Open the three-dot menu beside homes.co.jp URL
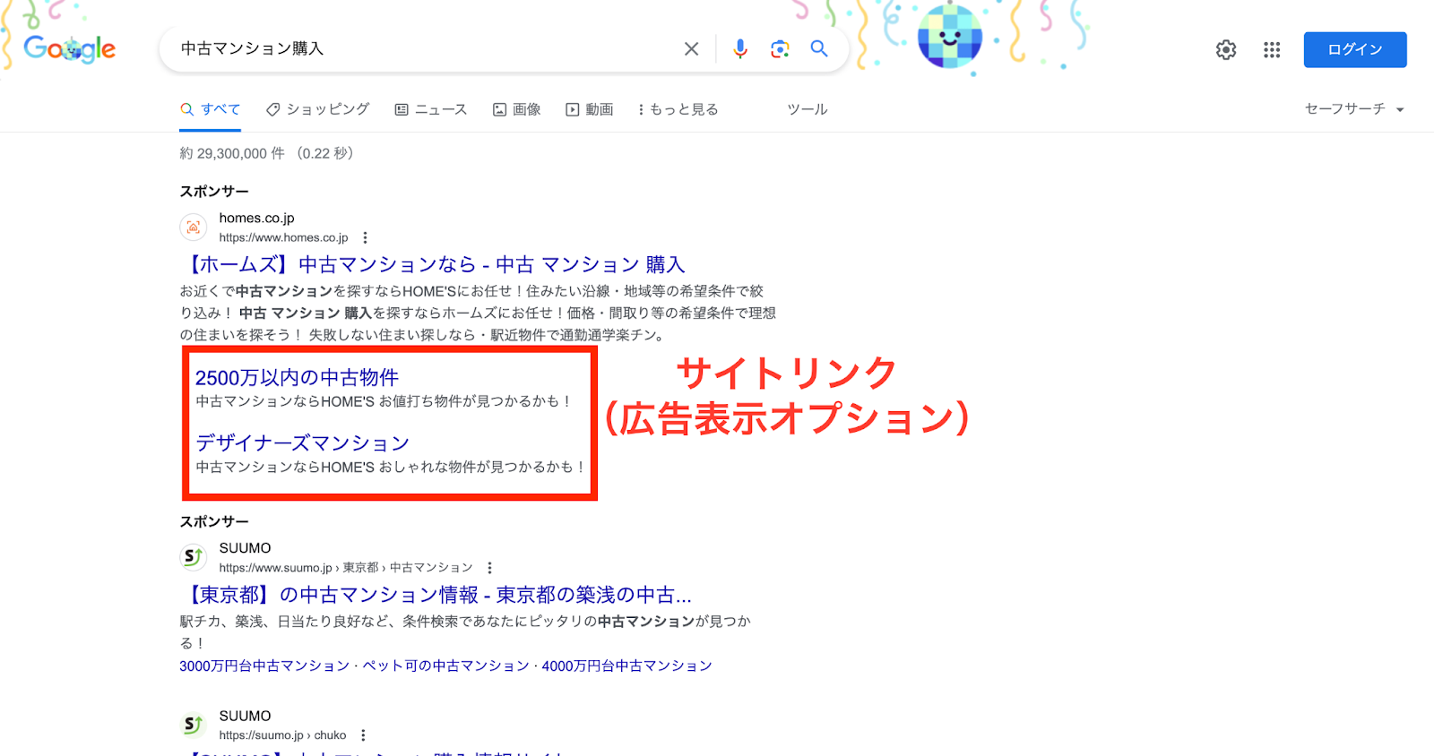This screenshot has width=1434, height=756. point(365,237)
